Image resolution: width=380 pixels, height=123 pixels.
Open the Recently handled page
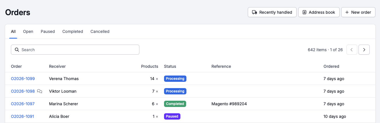point(272,12)
